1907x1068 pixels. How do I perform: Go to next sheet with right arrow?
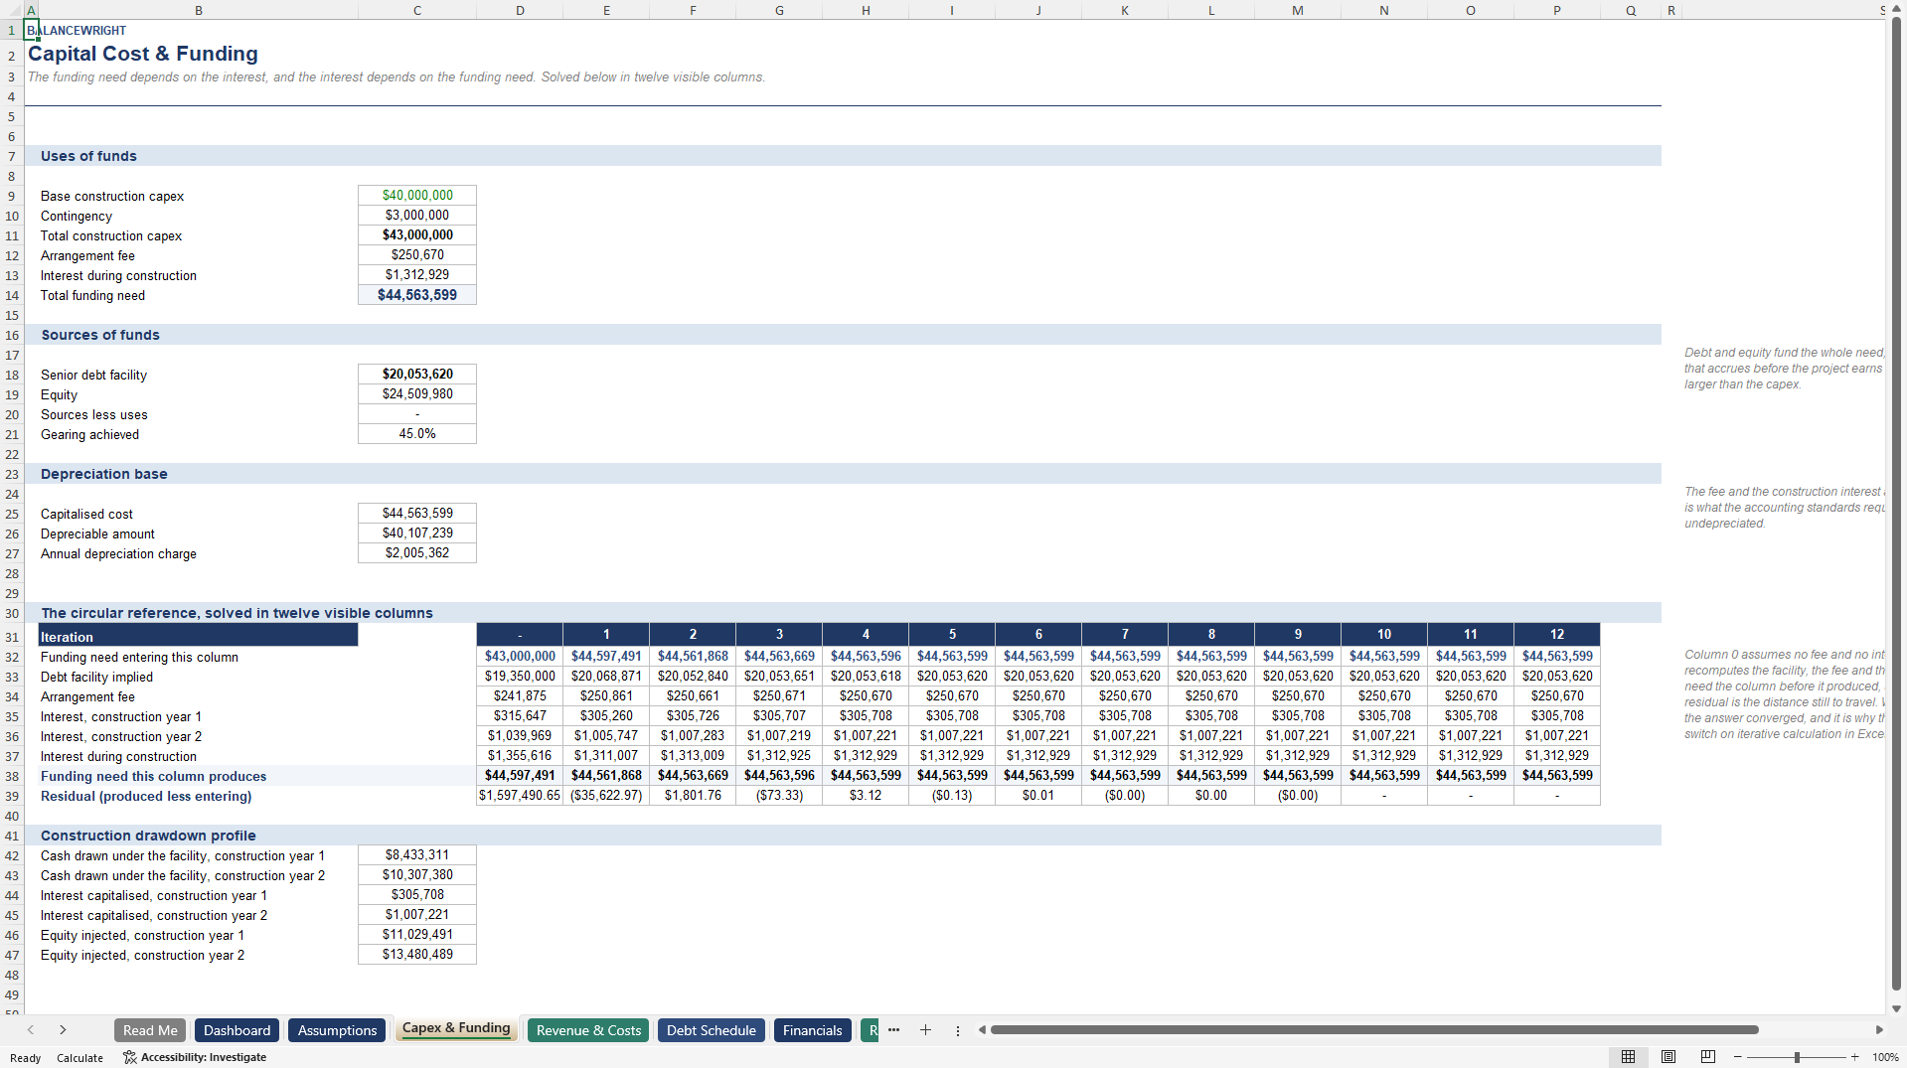pyautogui.click(x=63, y=1030)
